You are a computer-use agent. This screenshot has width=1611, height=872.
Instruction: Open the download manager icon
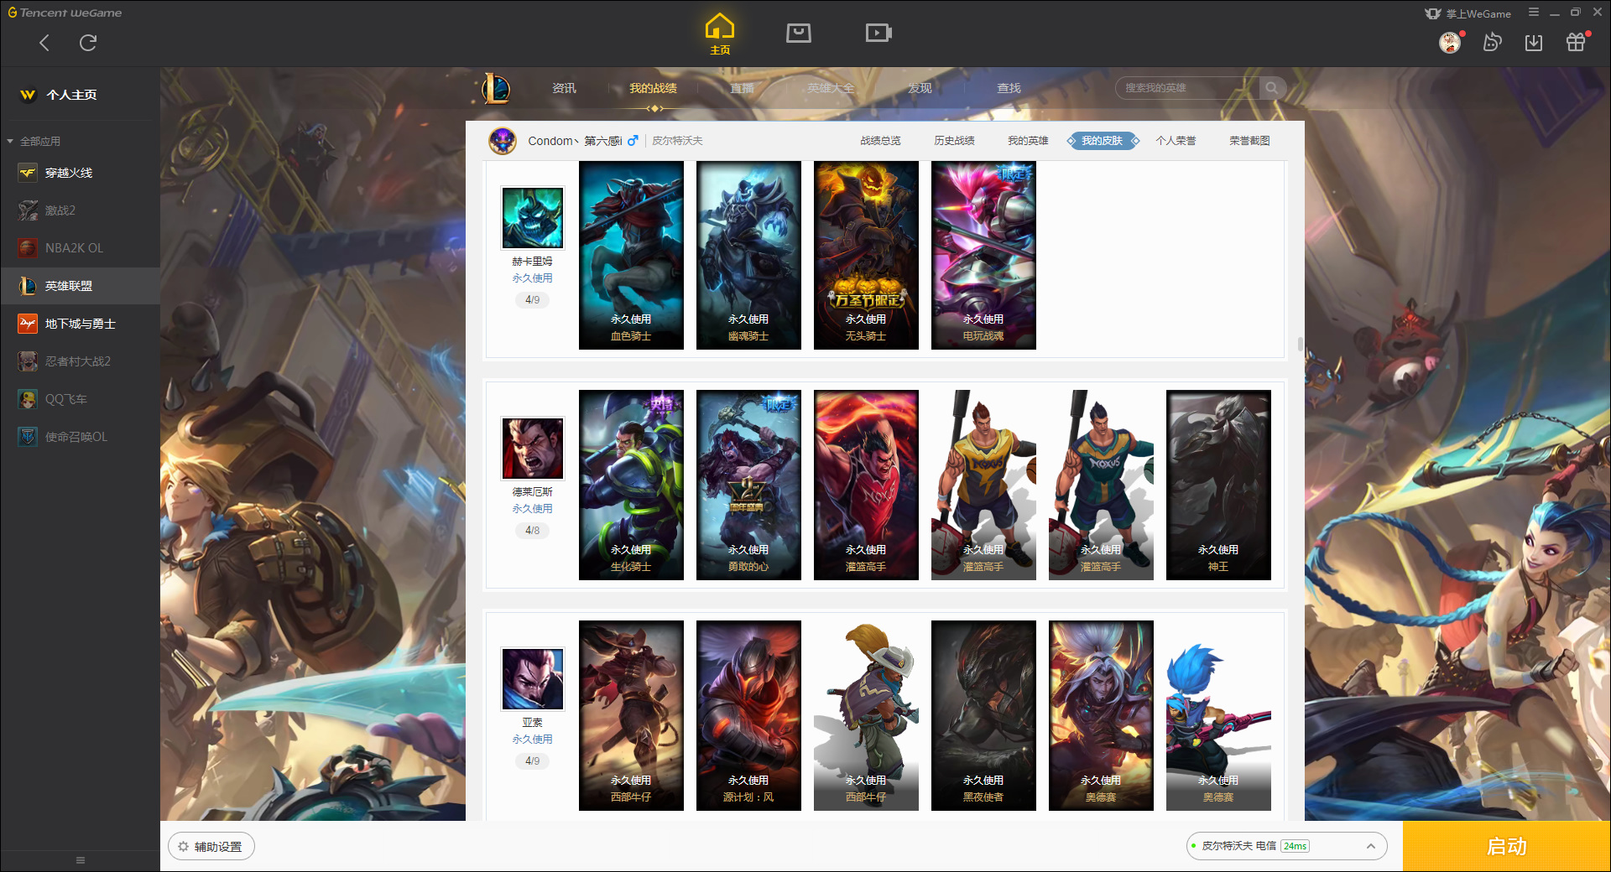point(1534,42)
